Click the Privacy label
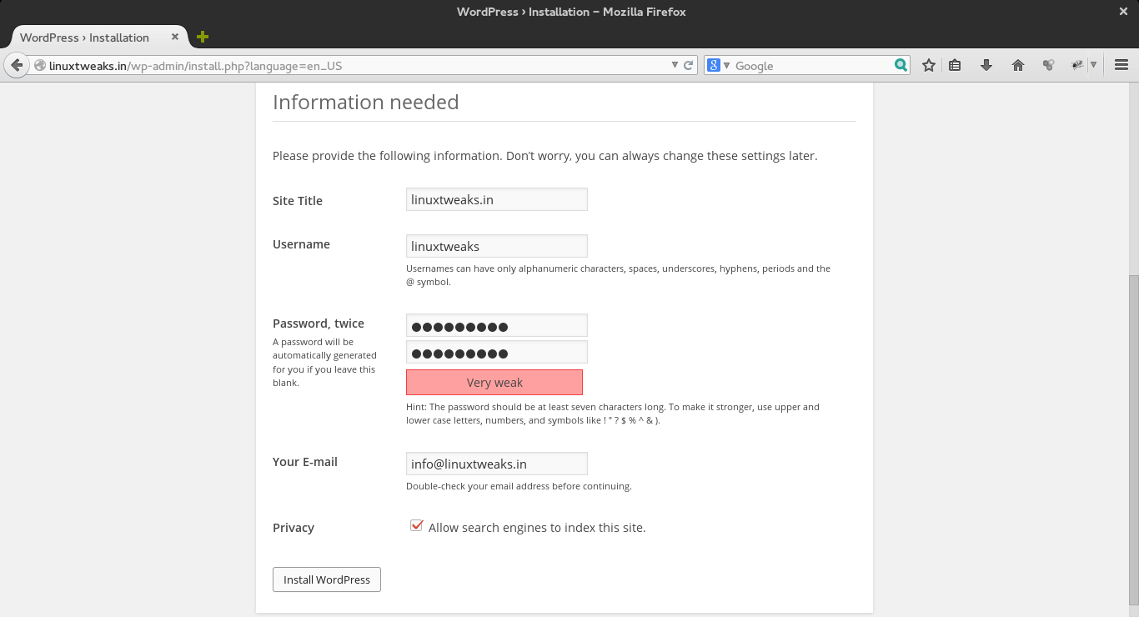 coord(294,528)
